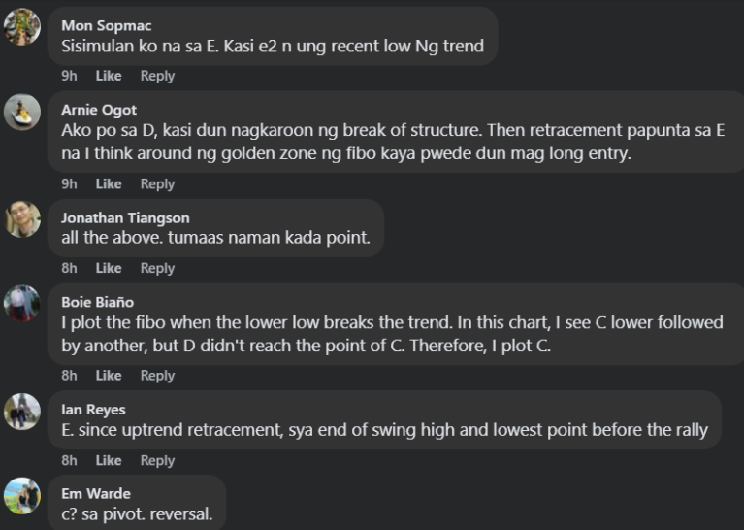Open Boie Biaño's profile name link
The width and height of the screenshot is (744, 530).
(x=98, y=302)
